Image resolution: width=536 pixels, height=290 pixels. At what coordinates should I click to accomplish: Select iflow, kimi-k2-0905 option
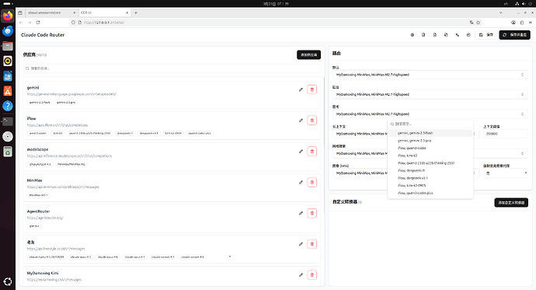430,185
